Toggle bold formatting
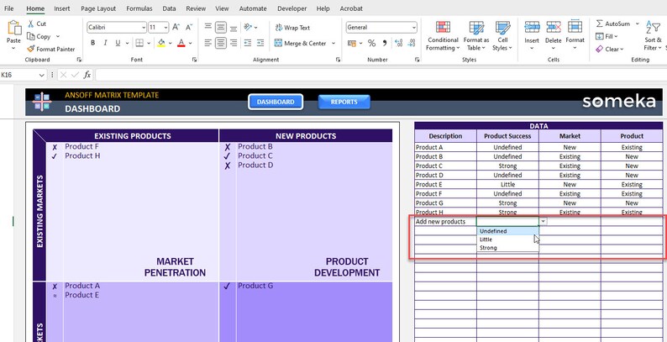This screenshot has height=342, width=667. (92, 43)
